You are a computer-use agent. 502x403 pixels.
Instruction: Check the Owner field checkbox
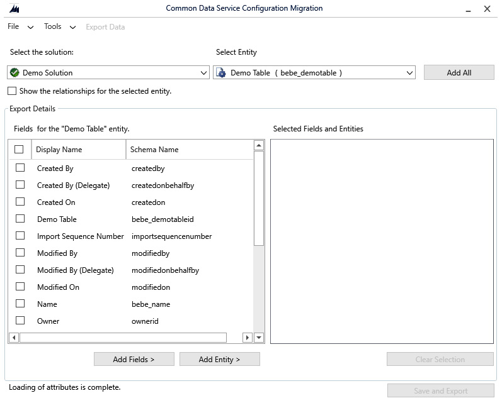click(x=20, y=320)
